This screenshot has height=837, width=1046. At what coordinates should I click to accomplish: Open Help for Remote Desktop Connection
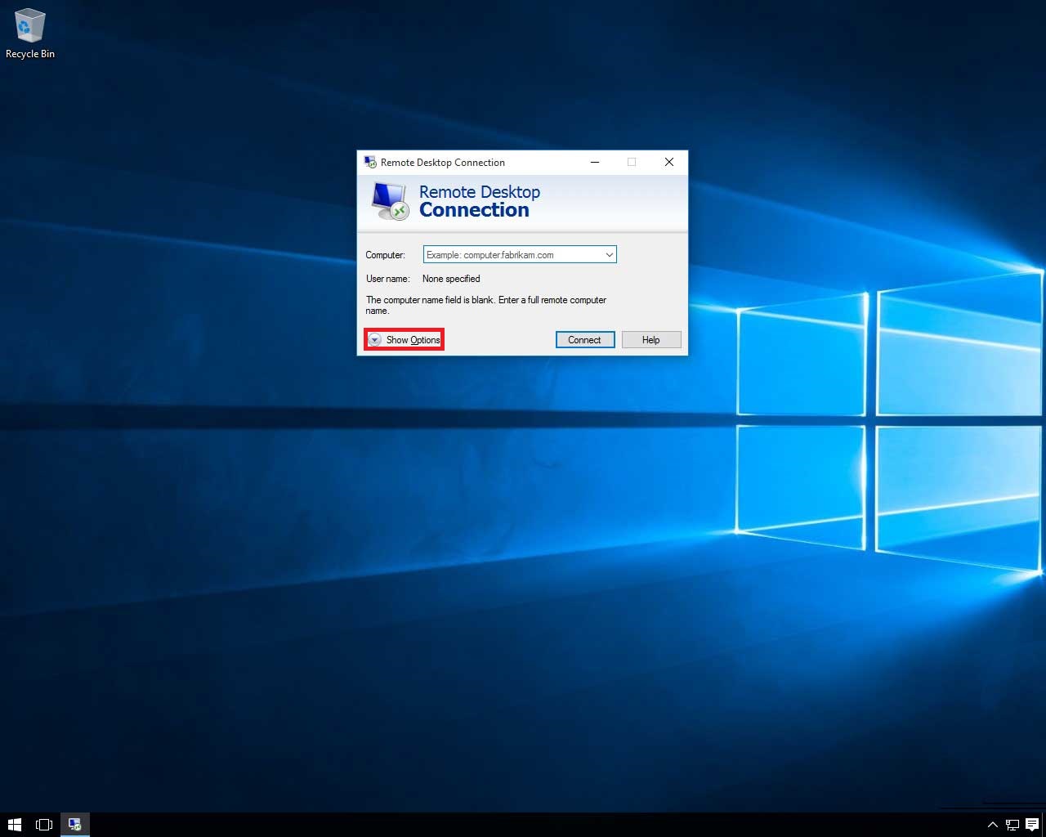(651, 340)
